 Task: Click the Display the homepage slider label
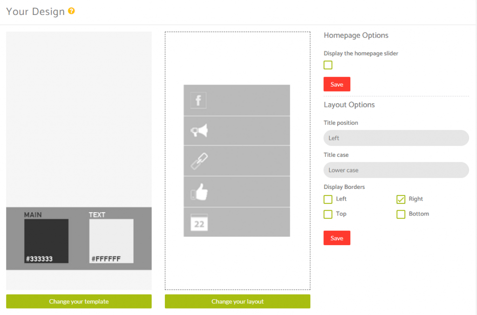coord(361,54)
